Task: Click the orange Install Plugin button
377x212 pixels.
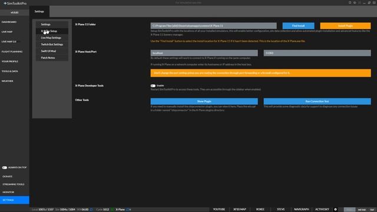Action: click(345, 26)
